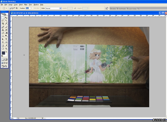The image size is (167, 122).
Task: Select the Gradient tool
Action: point(6,33)
